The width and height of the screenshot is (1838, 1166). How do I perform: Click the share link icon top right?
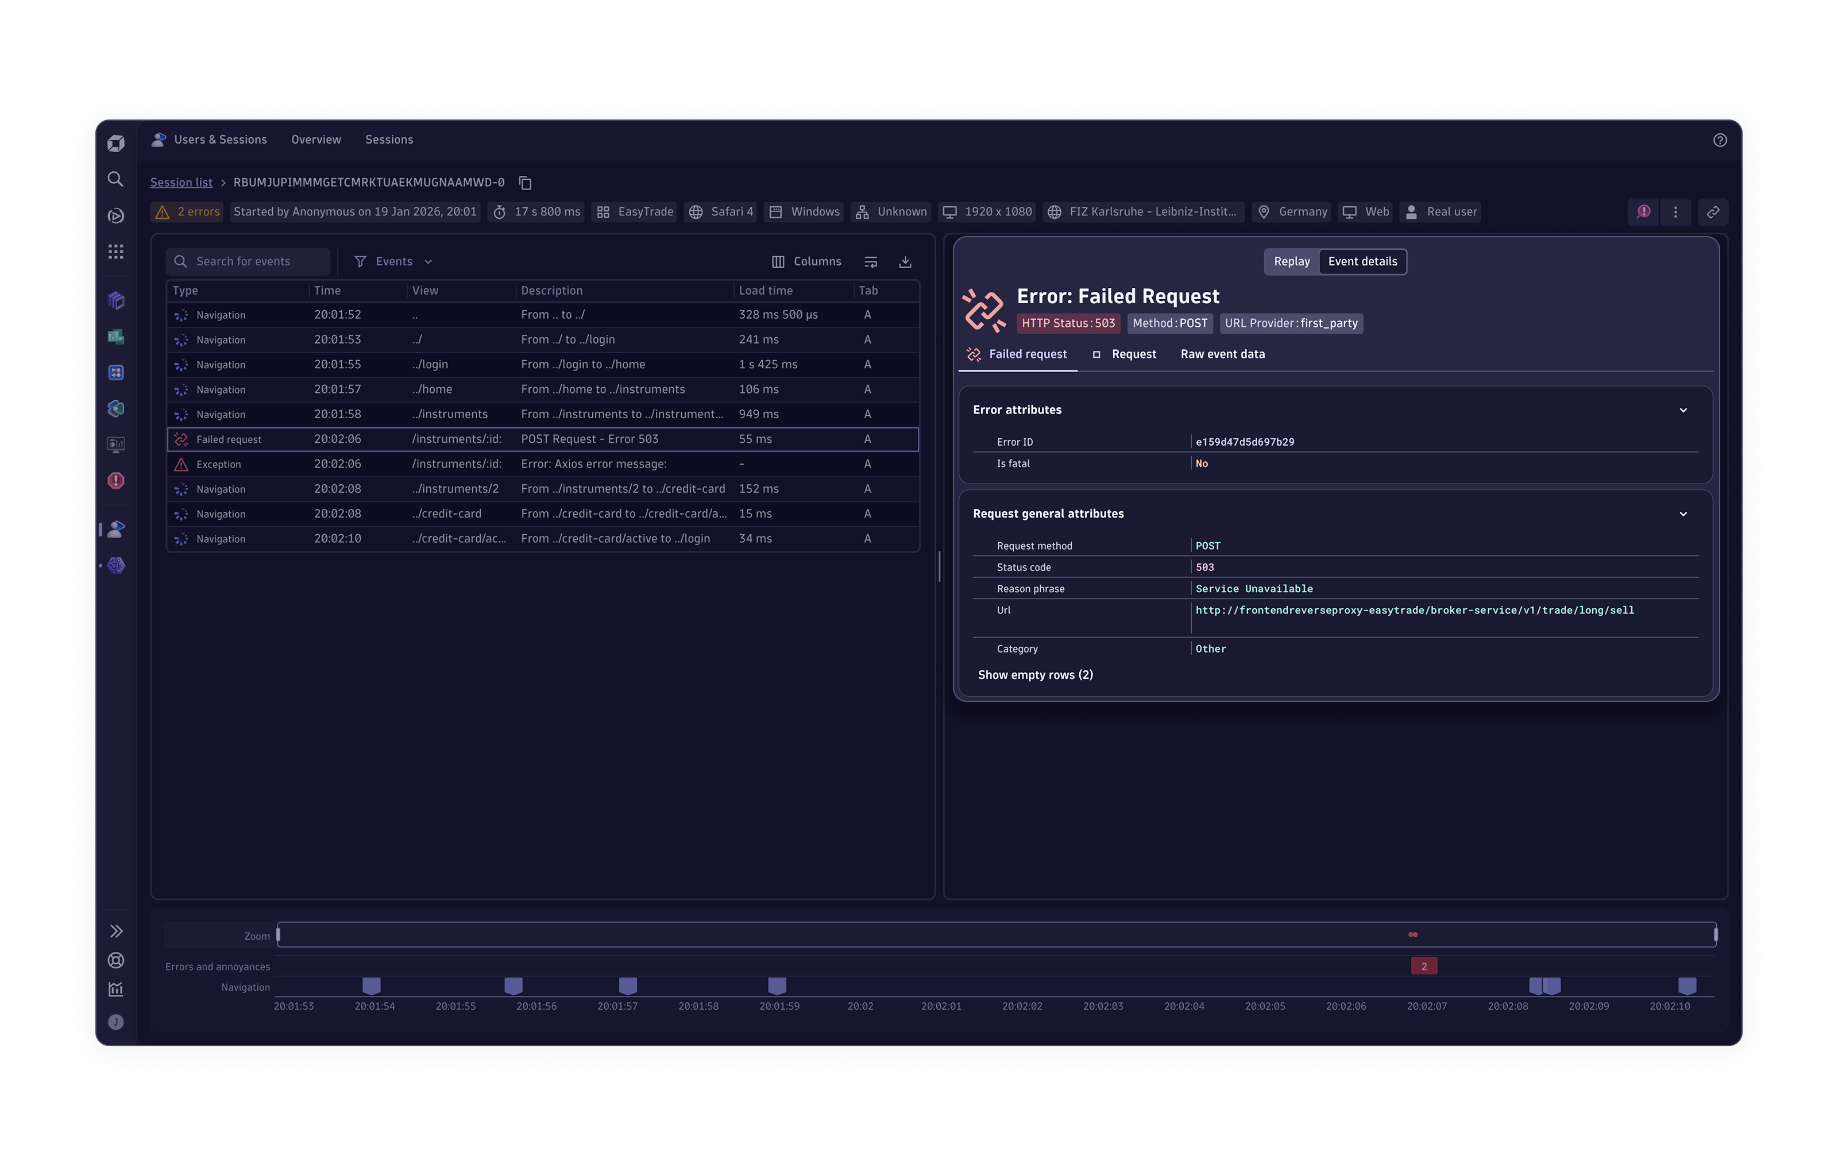[1713, 212]
